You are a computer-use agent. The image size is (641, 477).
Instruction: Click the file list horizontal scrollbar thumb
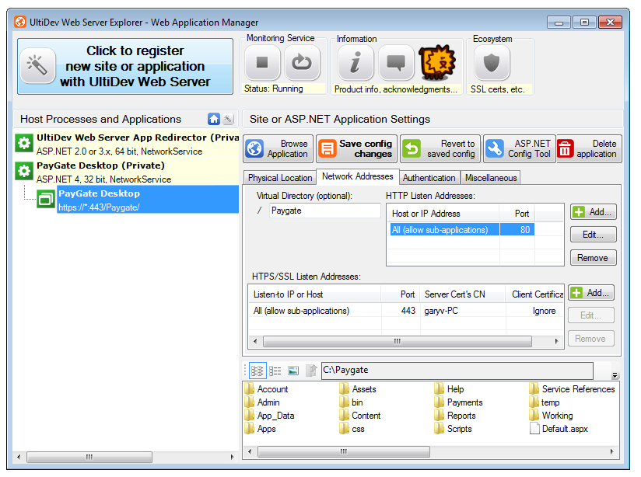coord(344,451)
